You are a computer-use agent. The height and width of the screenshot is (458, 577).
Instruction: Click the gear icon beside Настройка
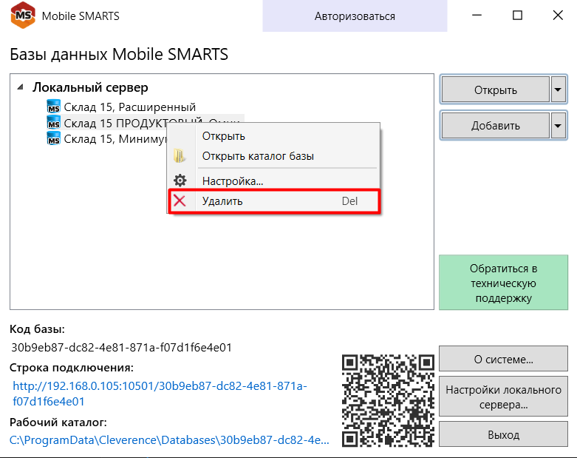180,181
